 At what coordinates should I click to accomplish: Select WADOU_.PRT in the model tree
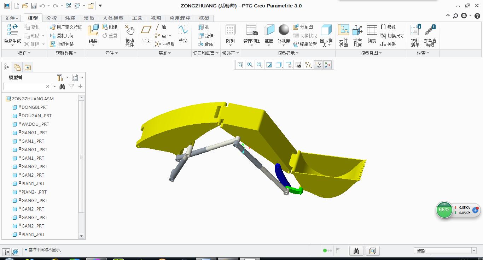coord(35,124)
